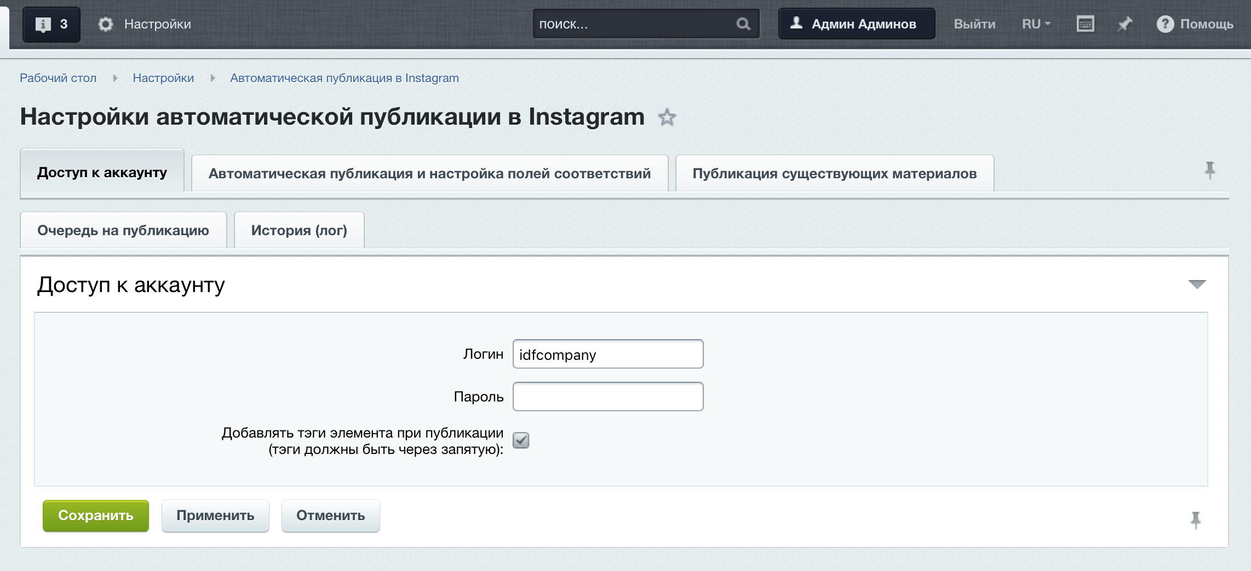The height and width of the screenshot is (571, 1251).
Task: Open the RU language dropdown
Action: tap(1036, 24)
